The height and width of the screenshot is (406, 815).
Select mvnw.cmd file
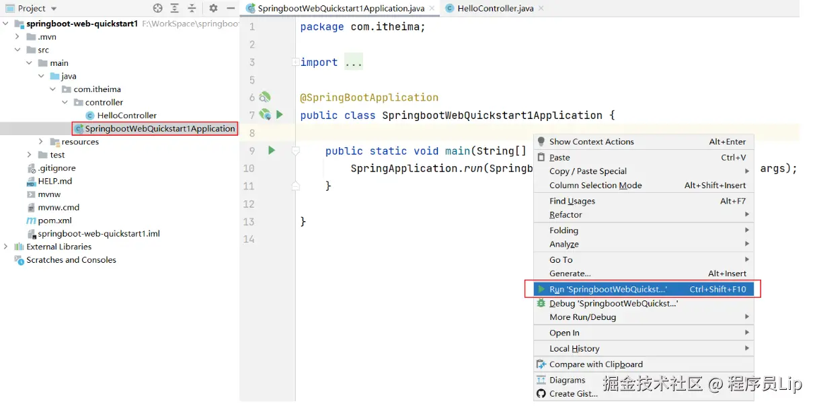pos(59,207)
